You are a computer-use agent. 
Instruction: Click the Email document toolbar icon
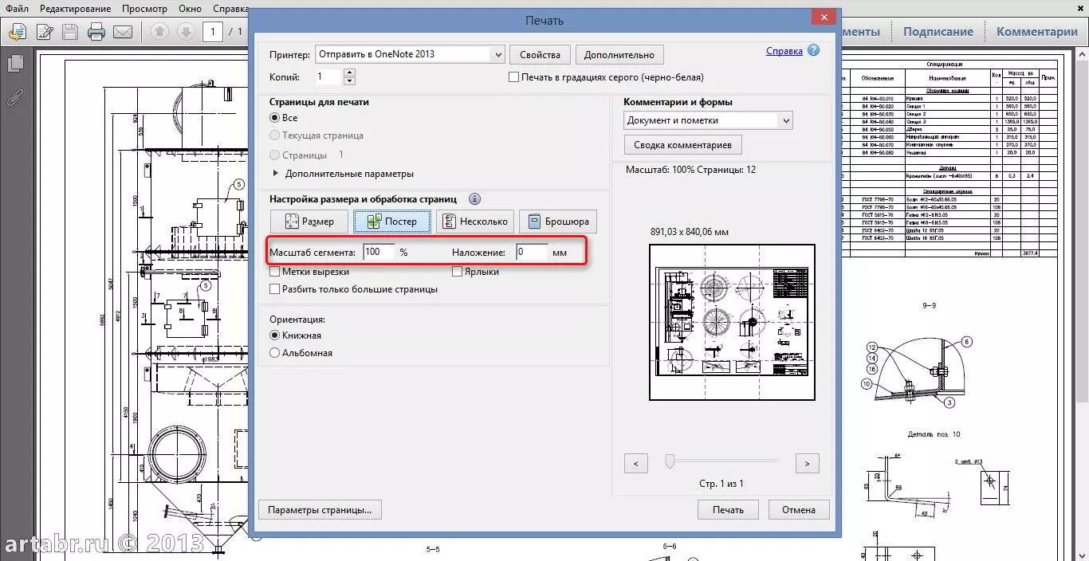coord(121,31)
